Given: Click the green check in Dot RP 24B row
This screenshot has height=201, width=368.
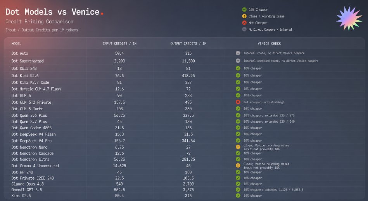Looking at the screenshot, I should 238,172.
